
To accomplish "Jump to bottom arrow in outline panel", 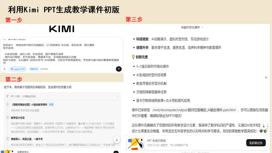I will pyautogui.click(x=117, y=140).
